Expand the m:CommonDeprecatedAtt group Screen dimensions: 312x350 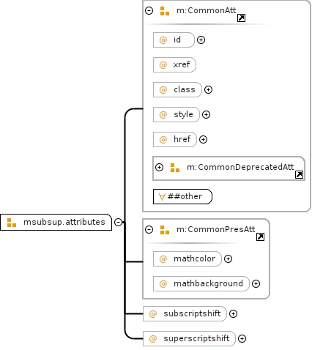(x=159, y=167)
